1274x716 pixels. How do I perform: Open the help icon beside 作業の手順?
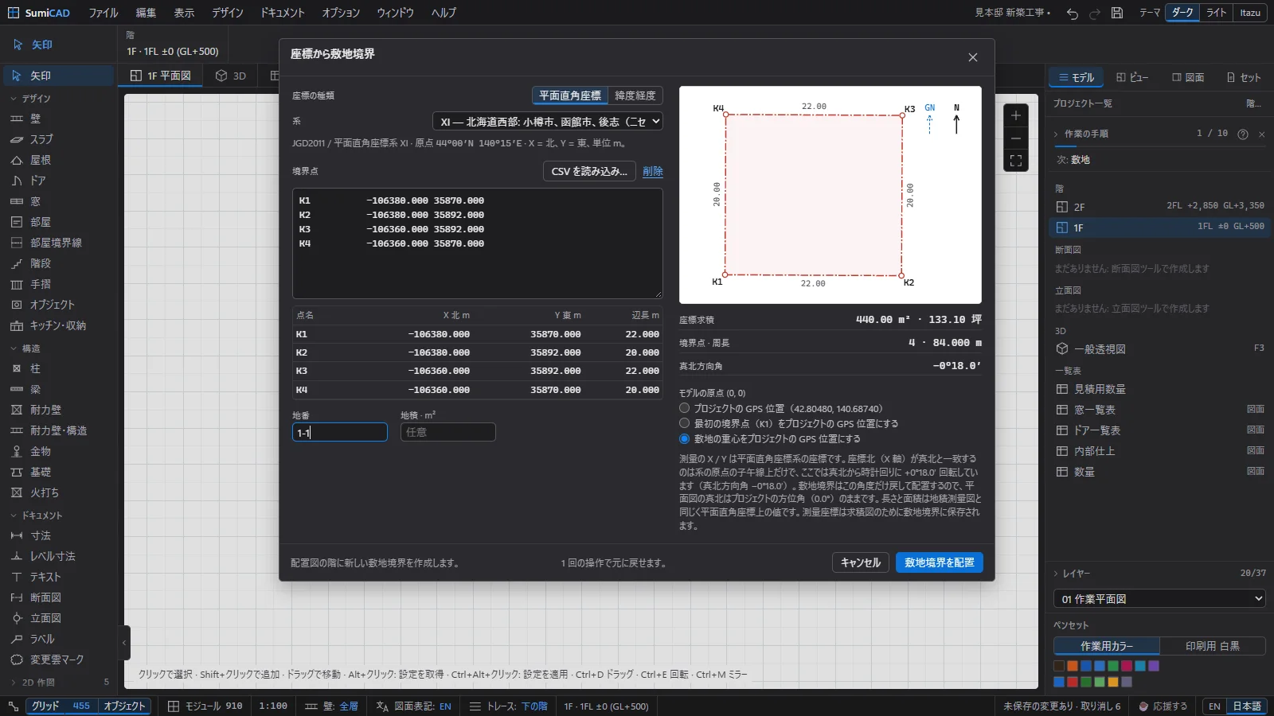click(1243, 134)
